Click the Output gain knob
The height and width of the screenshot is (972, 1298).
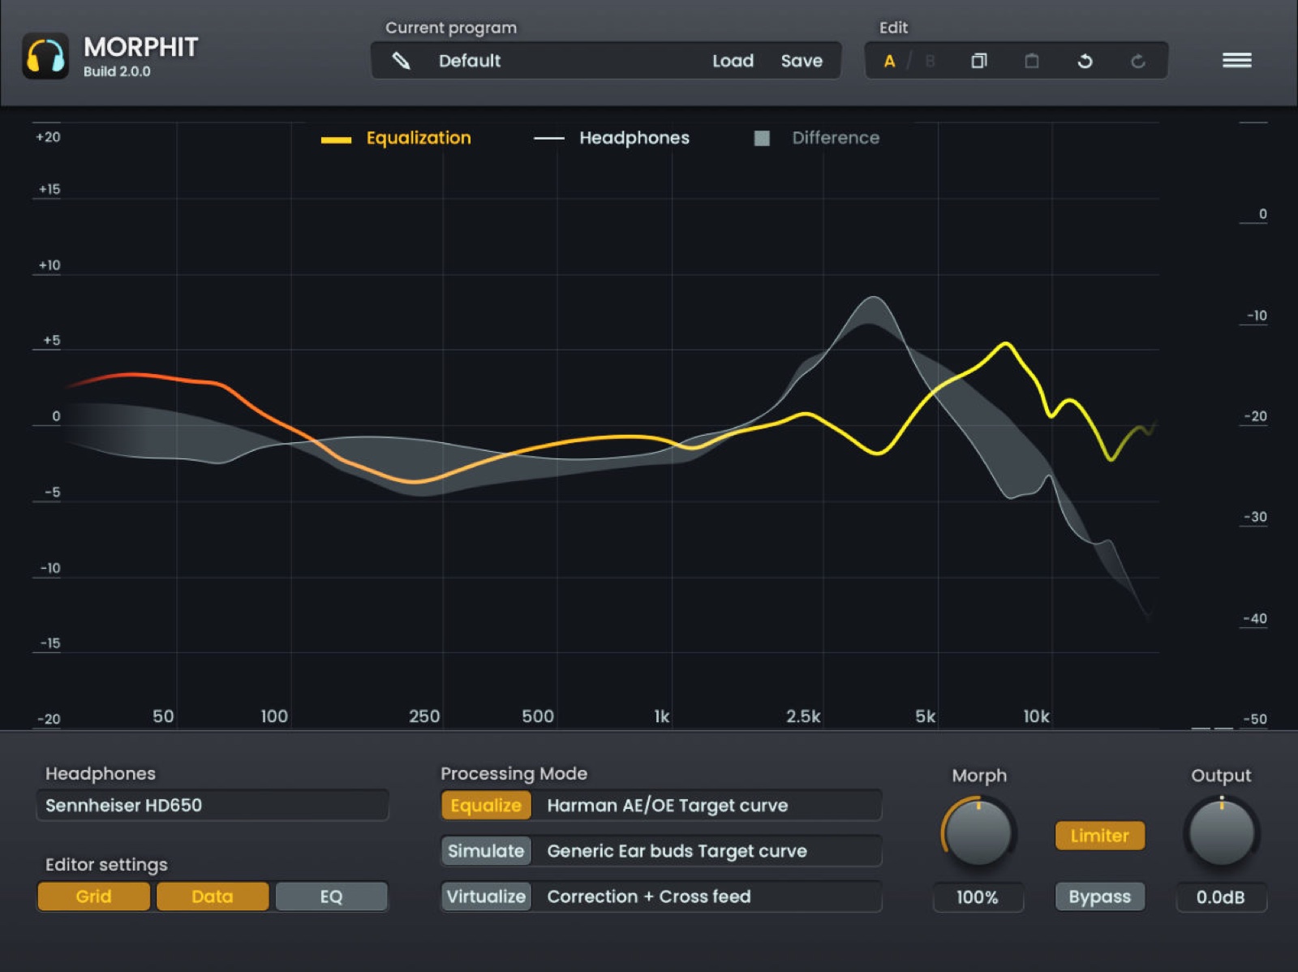pos(1221,832)
